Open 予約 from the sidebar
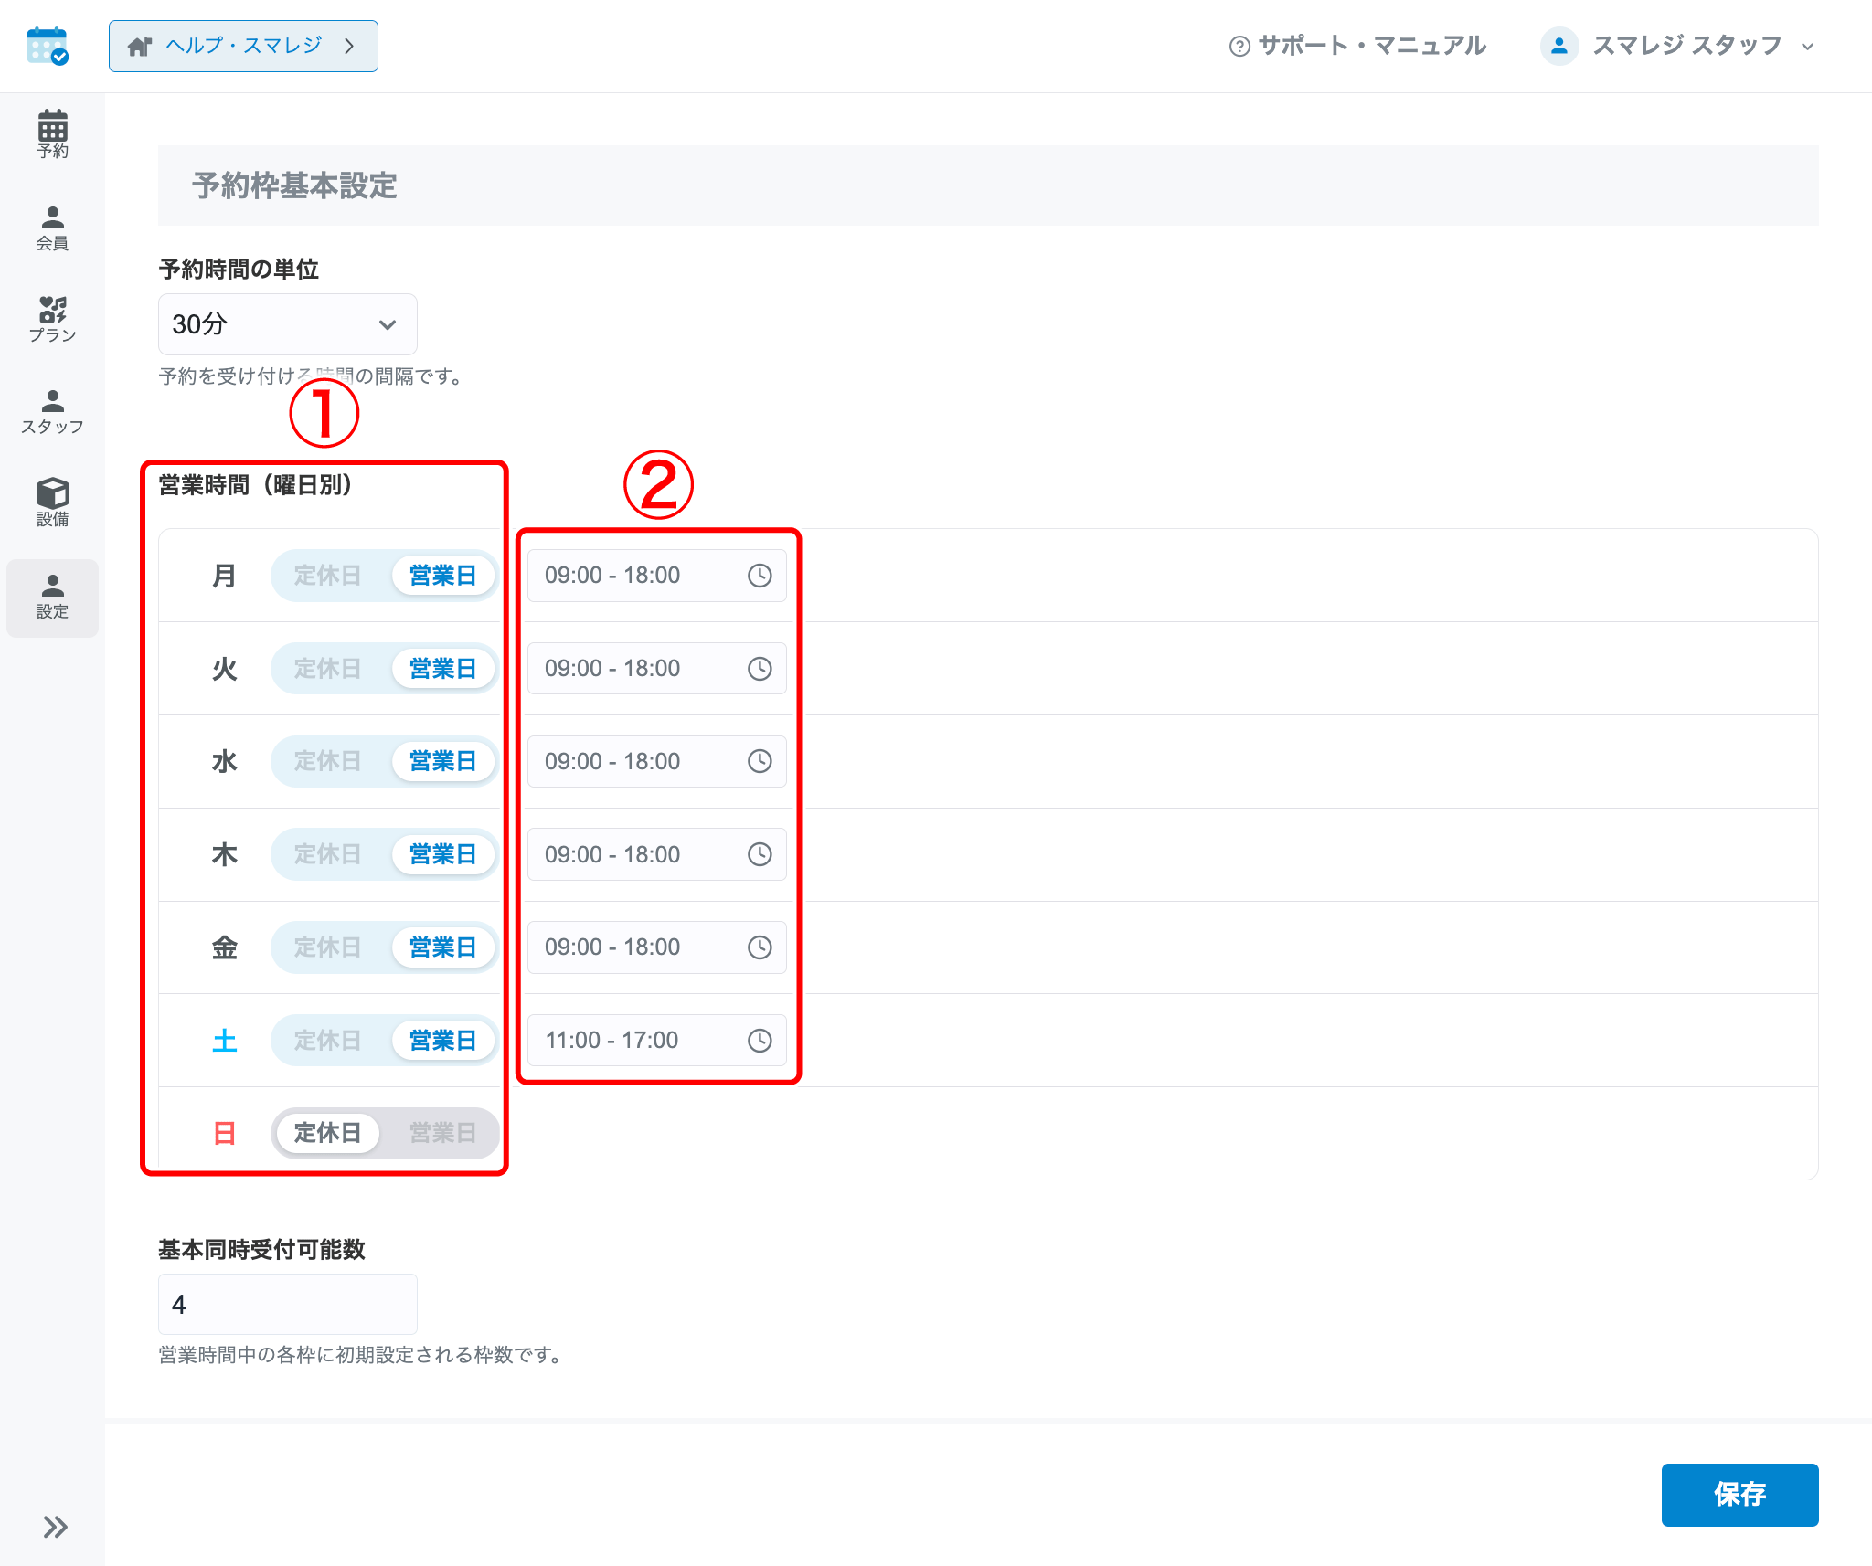The image size is (1872, 1566). click(52, 134)
